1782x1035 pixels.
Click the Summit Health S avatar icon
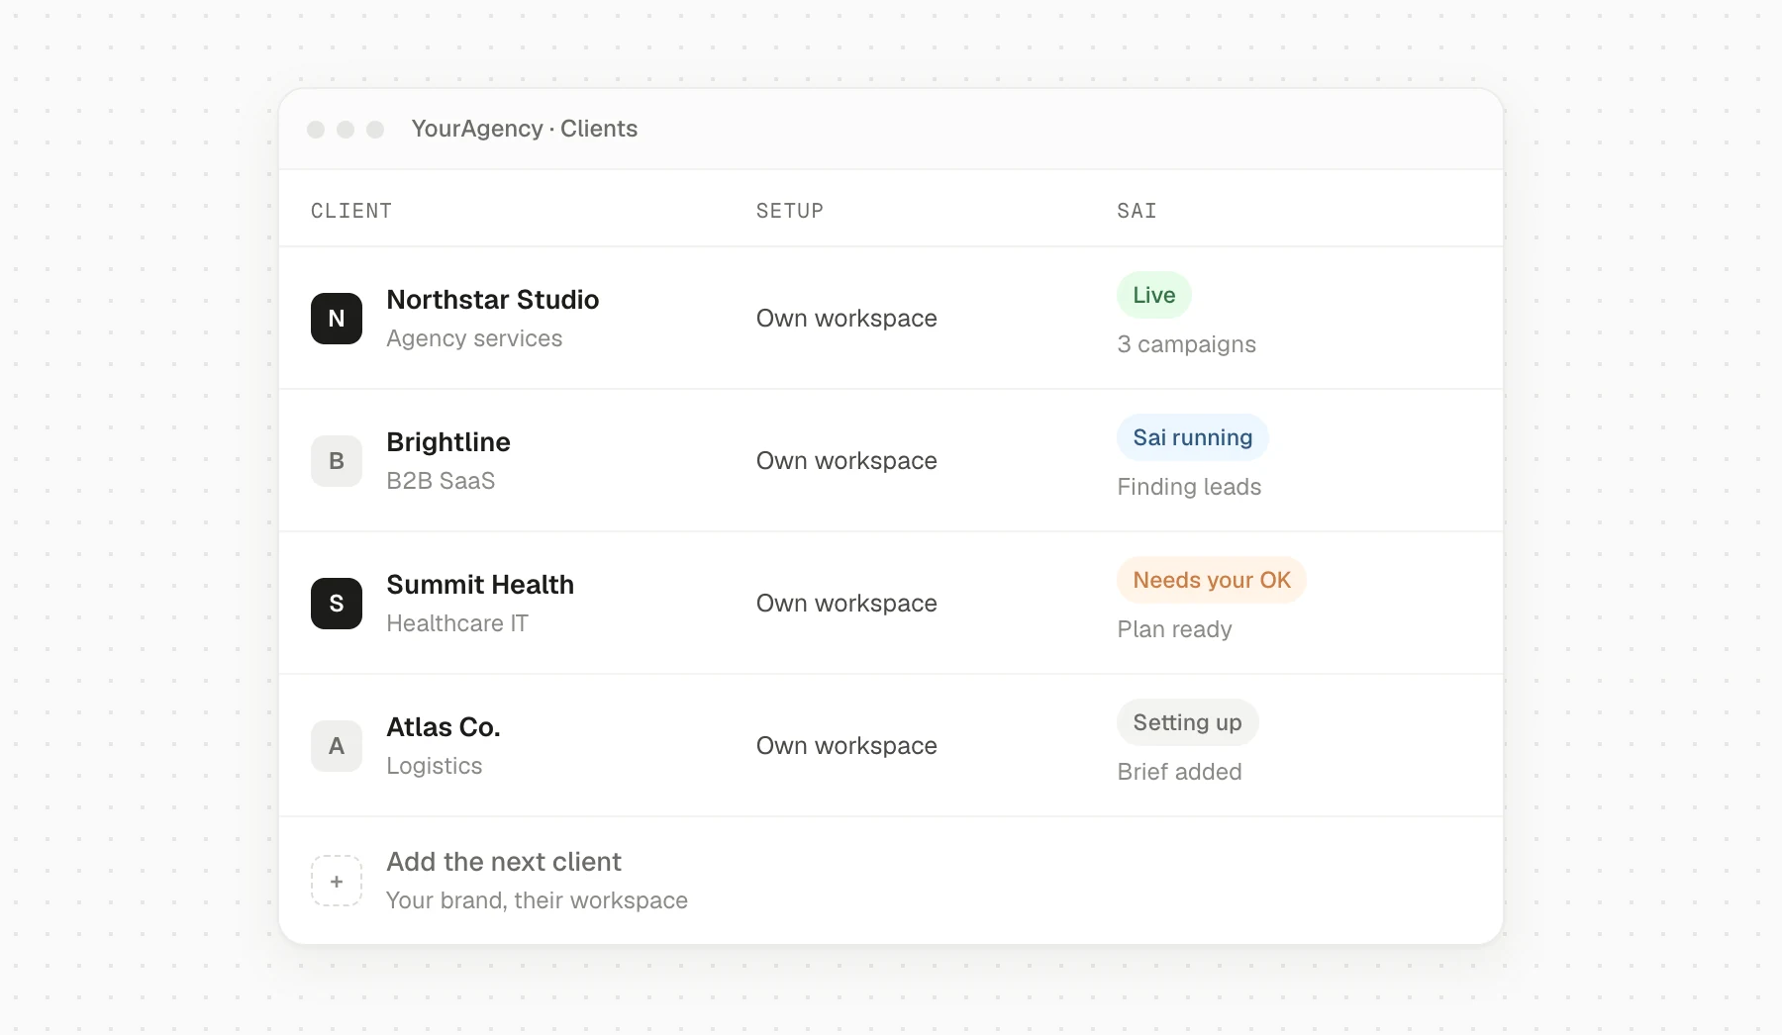[337, 604]
